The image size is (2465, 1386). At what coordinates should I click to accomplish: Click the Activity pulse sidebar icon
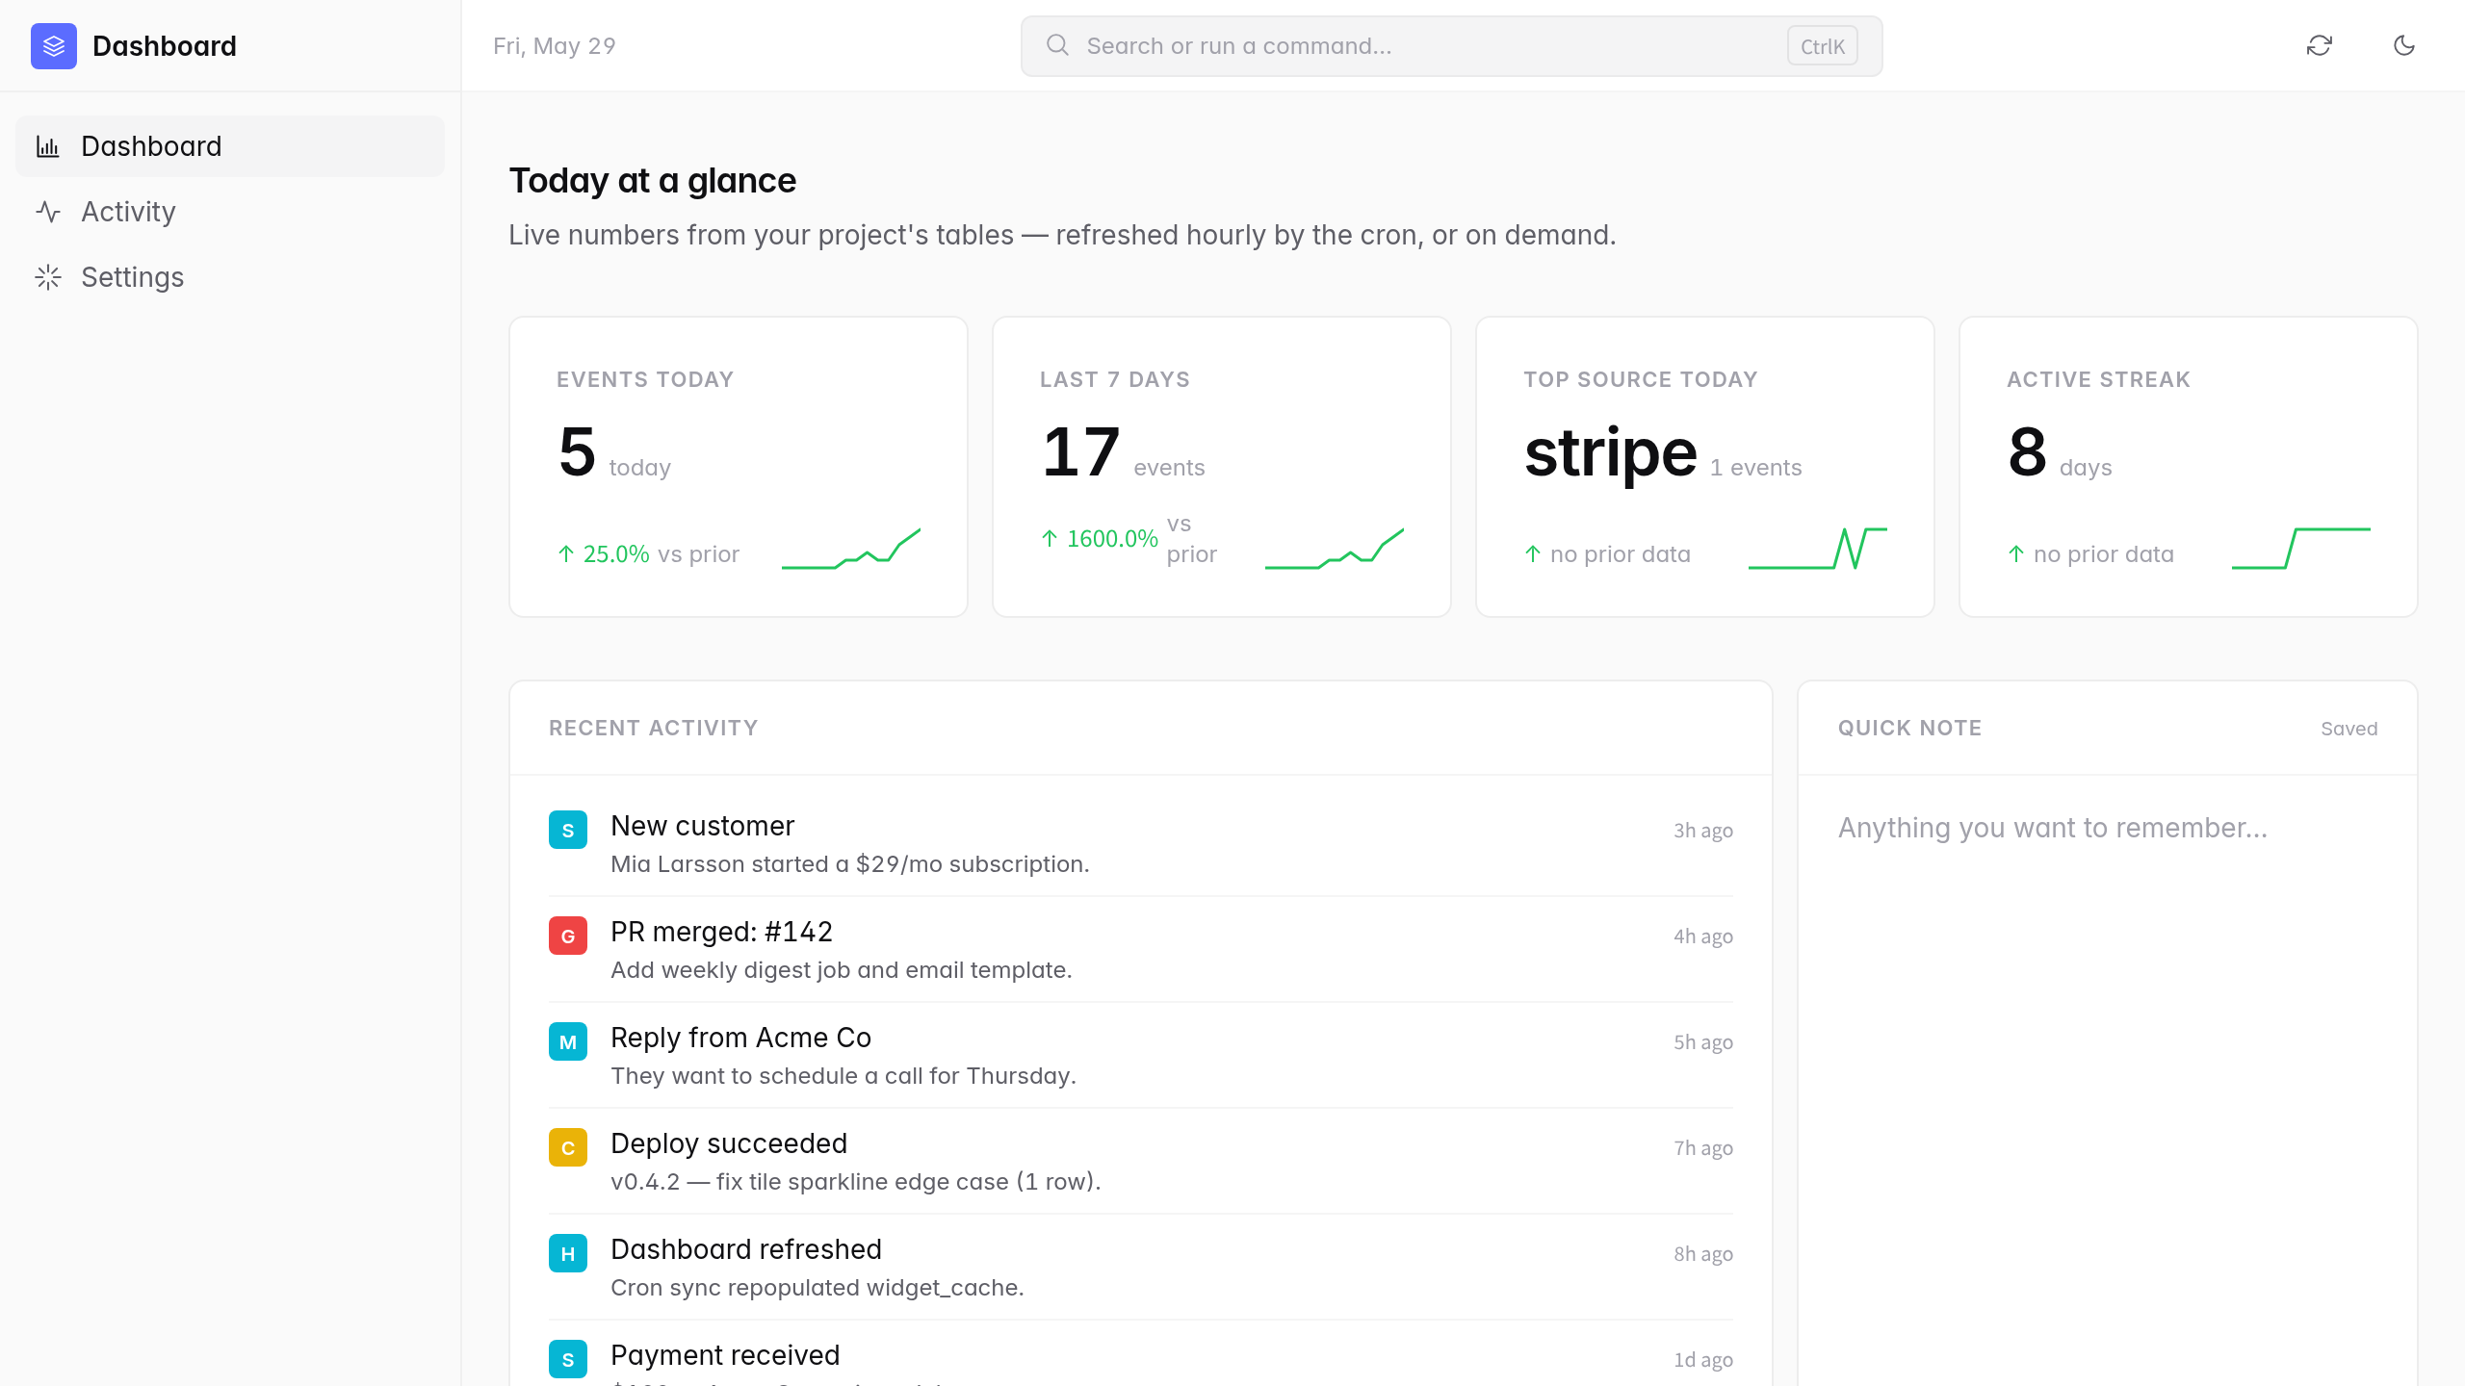point(48,212)
